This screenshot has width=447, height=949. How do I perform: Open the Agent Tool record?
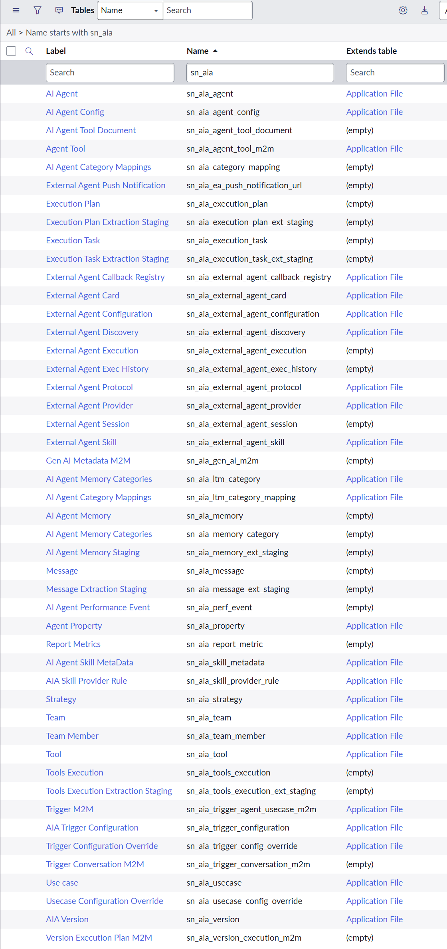[x=65, y=149]
